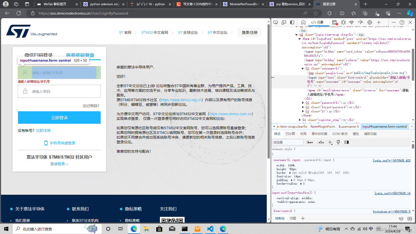
Task: Click 立即登录 login button
Action: (59, 118)
